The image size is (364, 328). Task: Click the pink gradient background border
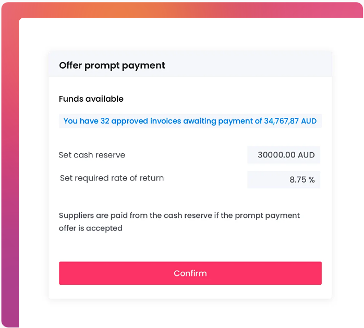coord(9,156)
